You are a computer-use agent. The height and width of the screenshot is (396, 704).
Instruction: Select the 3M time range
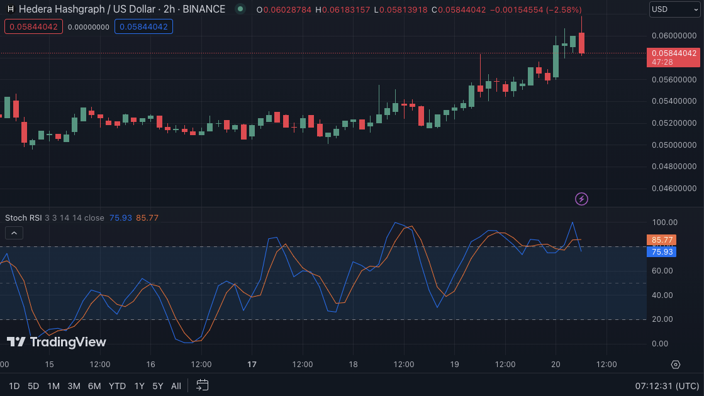(74, 386)
